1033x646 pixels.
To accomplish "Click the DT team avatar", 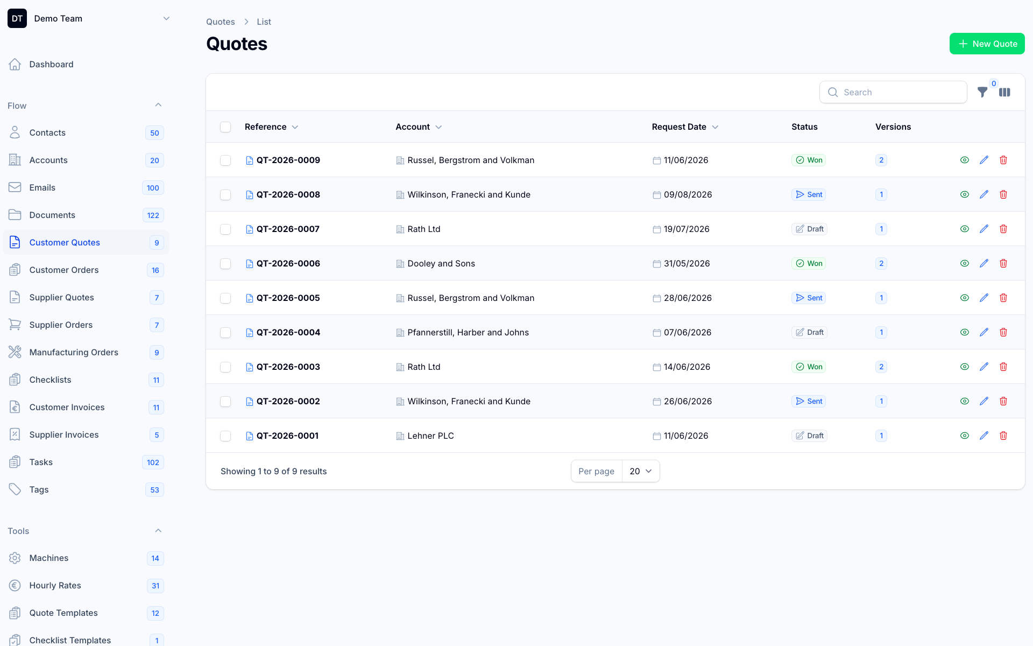I will coord(17,18).
